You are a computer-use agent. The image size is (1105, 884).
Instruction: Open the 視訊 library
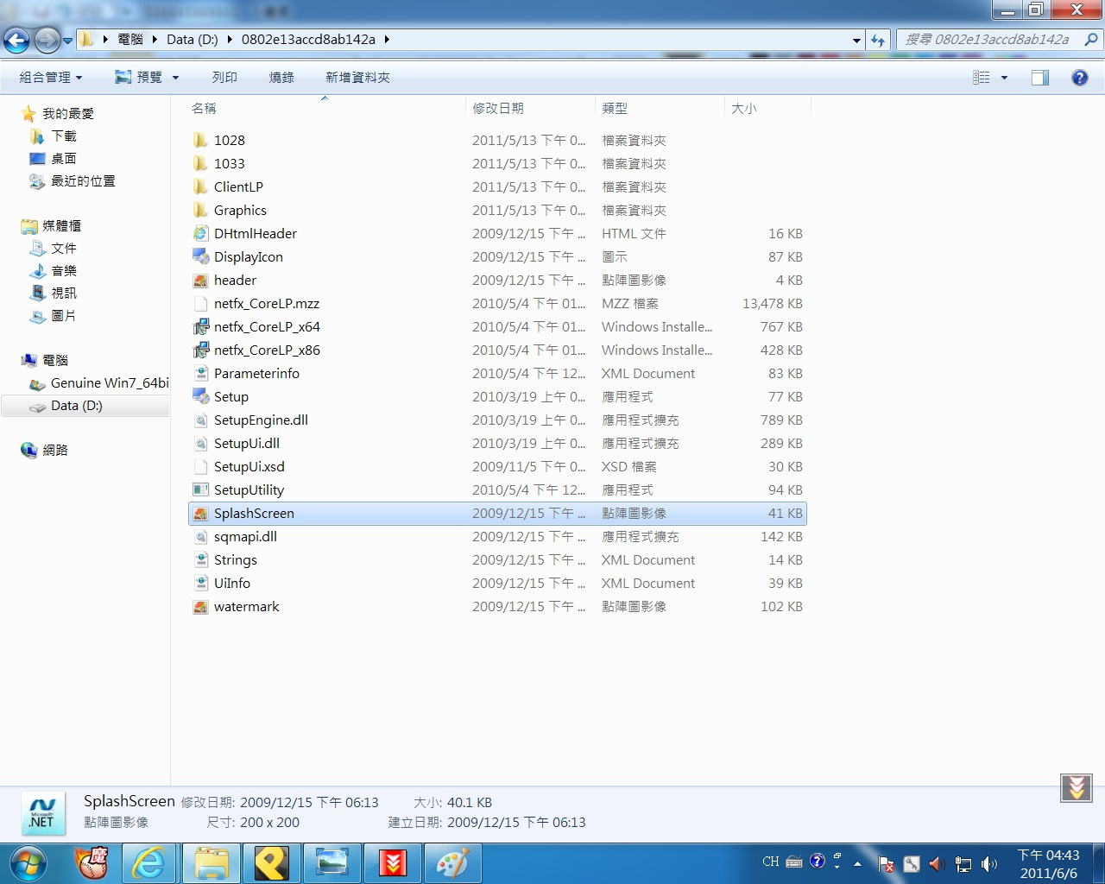(x=64, y=294)
